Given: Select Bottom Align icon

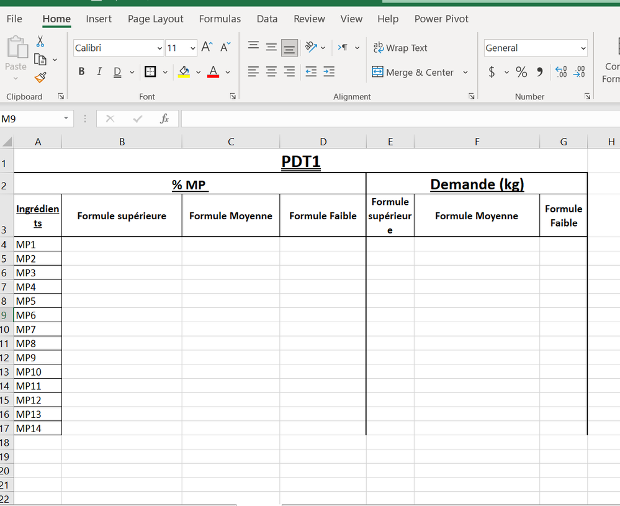Looking at the screenshot, I should [289, 48].
